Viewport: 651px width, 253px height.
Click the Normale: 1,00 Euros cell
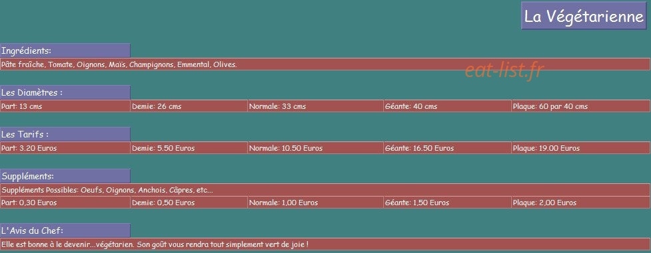pos(316,203)
